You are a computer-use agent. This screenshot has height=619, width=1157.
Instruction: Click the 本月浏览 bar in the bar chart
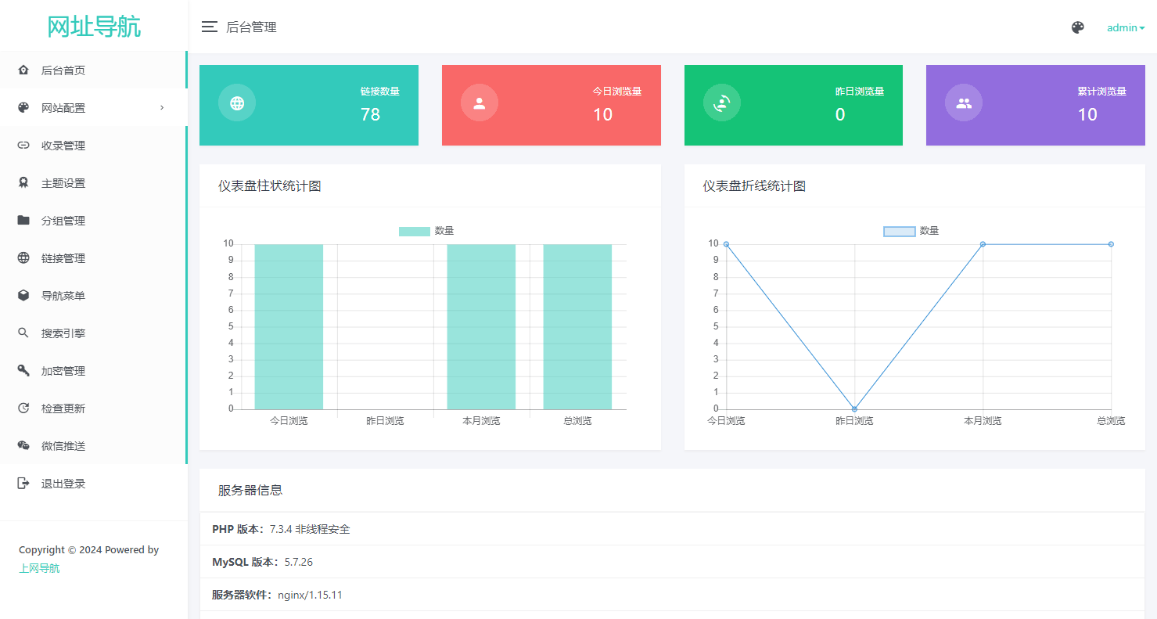[481, 326]
